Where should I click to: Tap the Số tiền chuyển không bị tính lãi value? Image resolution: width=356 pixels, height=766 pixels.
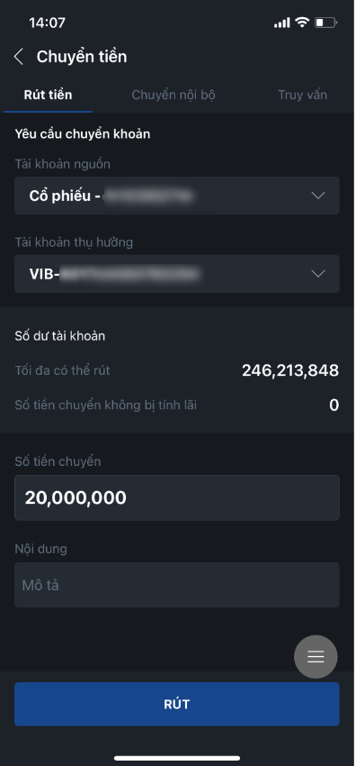334,405
